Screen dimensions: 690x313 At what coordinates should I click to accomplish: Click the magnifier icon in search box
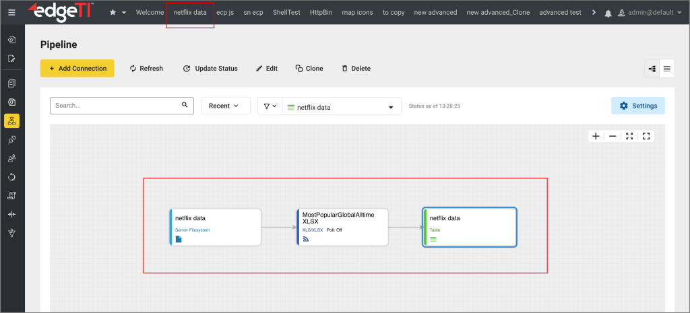[185, 106]
